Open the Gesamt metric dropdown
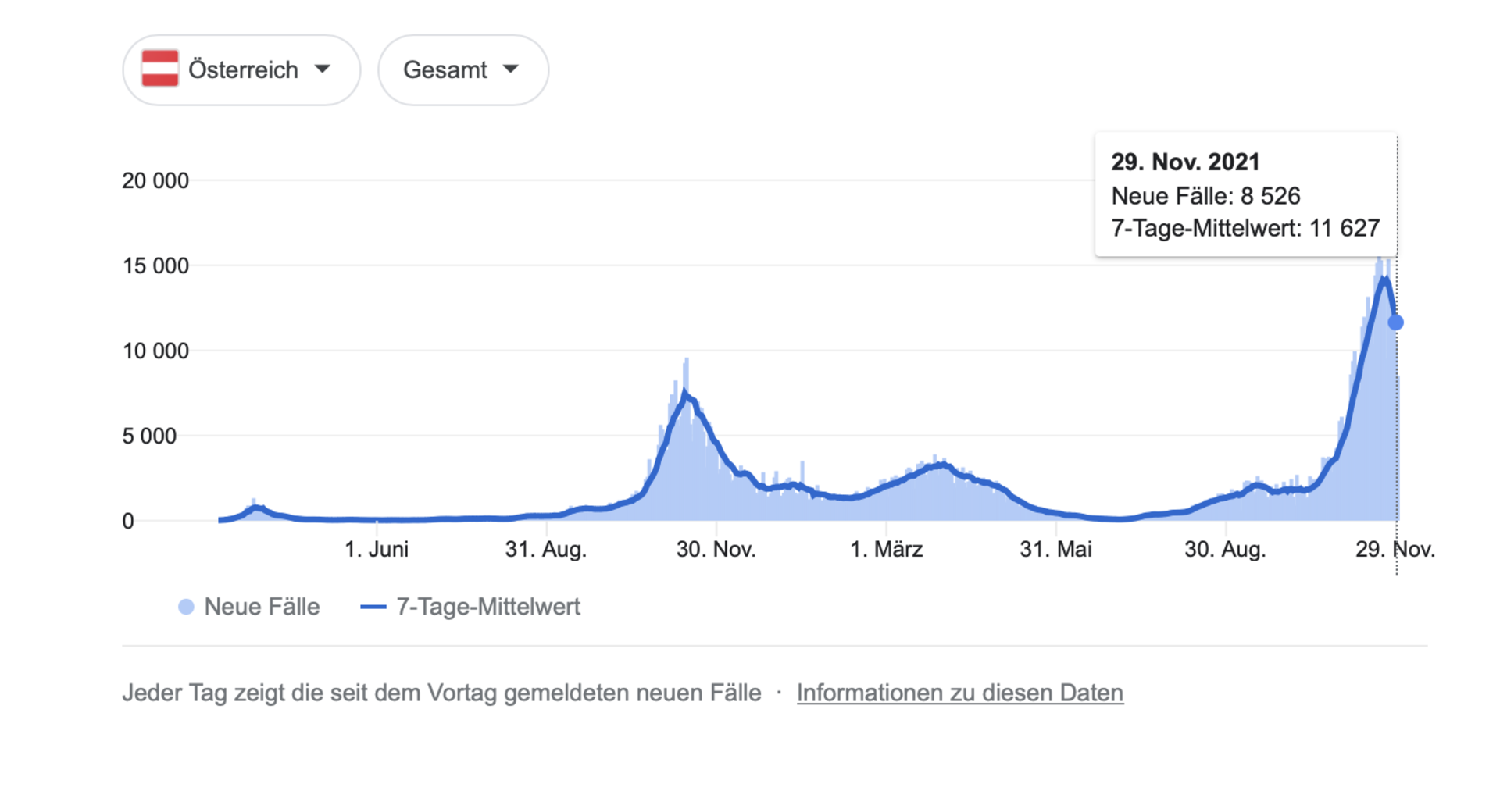Image resolution: width=1500 pixels, height=791 pixels. 462,69
